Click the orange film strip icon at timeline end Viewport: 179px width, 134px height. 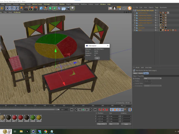point(130,110)
